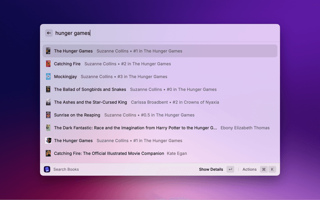
Task: Click The Dark Fantastic book cover icon
Action: click(48, 127)
